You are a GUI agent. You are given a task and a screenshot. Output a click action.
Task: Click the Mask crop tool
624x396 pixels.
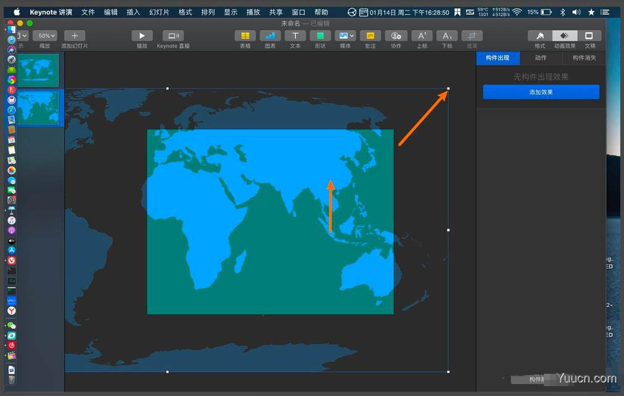[472, 36]
